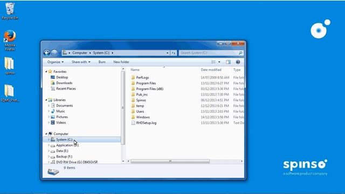
Task: Open the views options dropdown arrow
Action: 219,62
